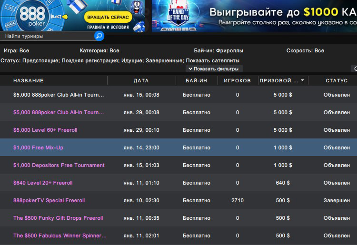
Task: Select '$1,000 Free Mix-Up' tournament
Action: pos(178,147)
